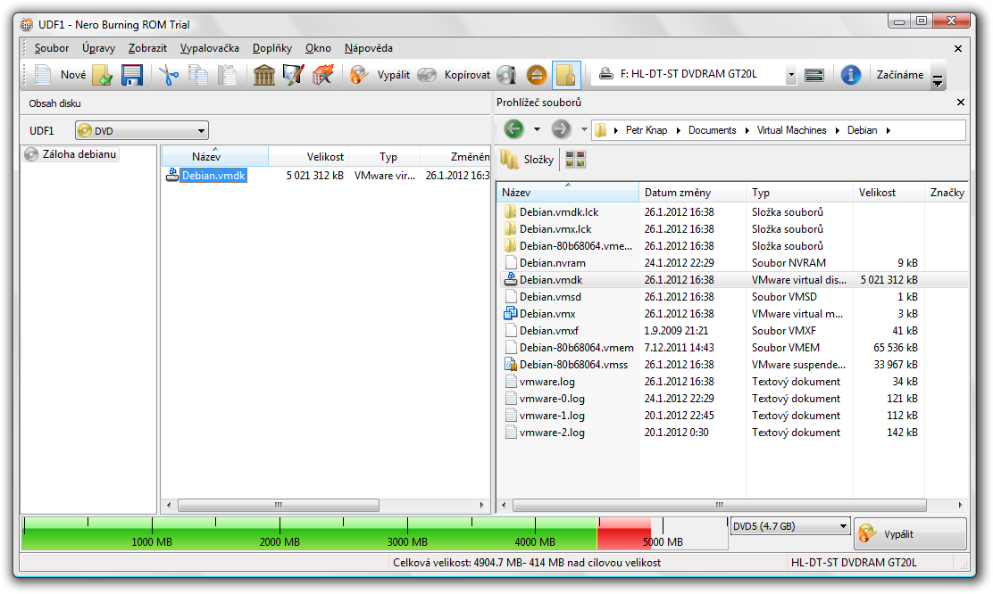
Task: Sort file browser by Velikost column
Action: pyautogui.click(x=889, y=193)
